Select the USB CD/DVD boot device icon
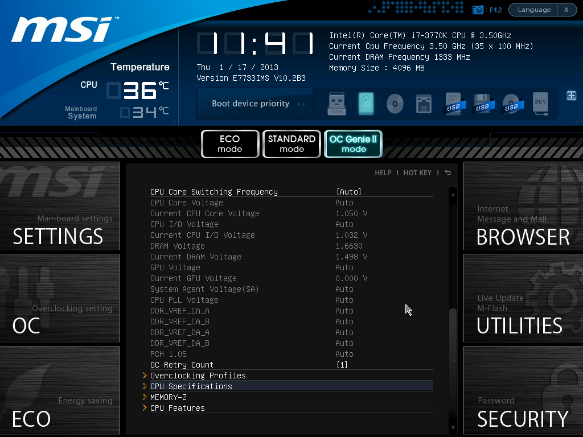Image resolution: width=583 pixels, height=437 pixels. point(512,104)
